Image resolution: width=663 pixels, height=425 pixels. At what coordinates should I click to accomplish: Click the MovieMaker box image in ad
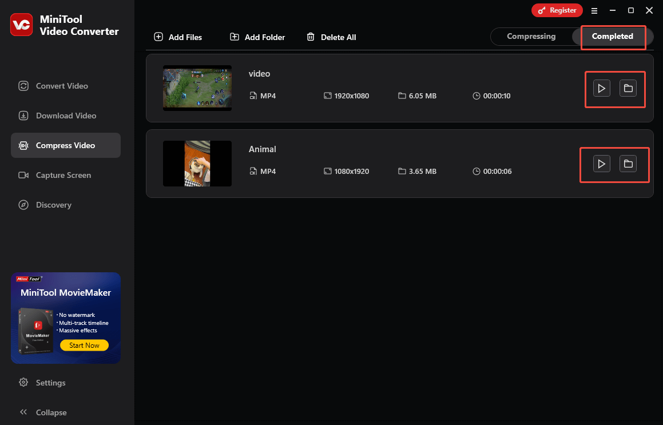36,331
